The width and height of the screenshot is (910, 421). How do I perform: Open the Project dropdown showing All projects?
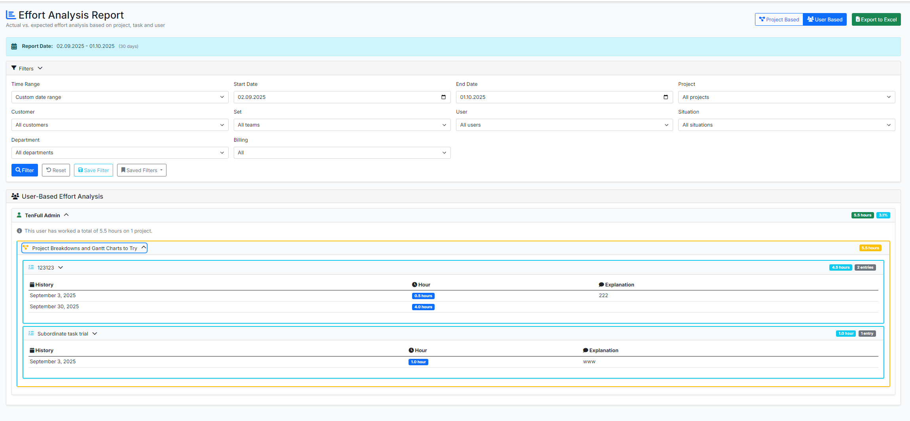tap(787, 97)
